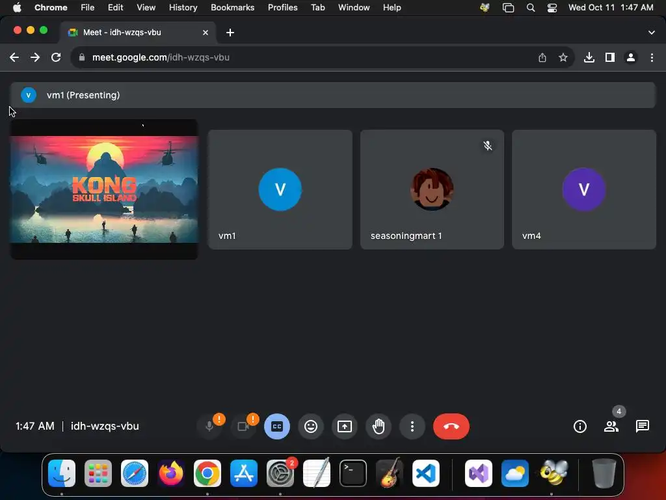Open Chrome downloads icon
666x500 pixels.
[x=589, y=57]
